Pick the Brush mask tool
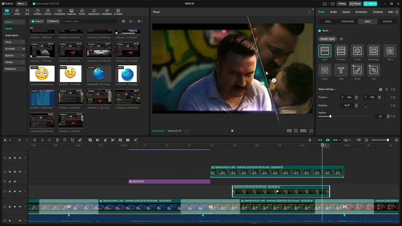The width and height of the screenshot is (402, 226). point(357,70)
